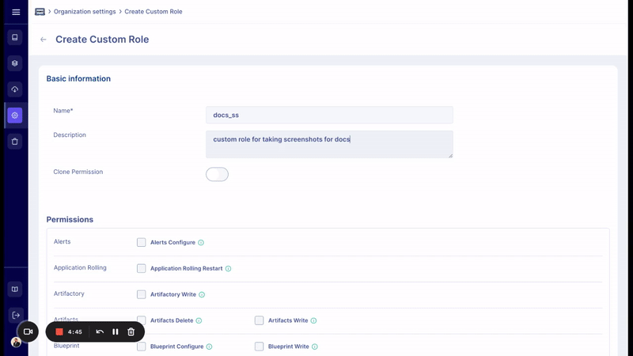Click into the Description text area
The width and height of the screenshot is (633, 356).
(329, 144)
